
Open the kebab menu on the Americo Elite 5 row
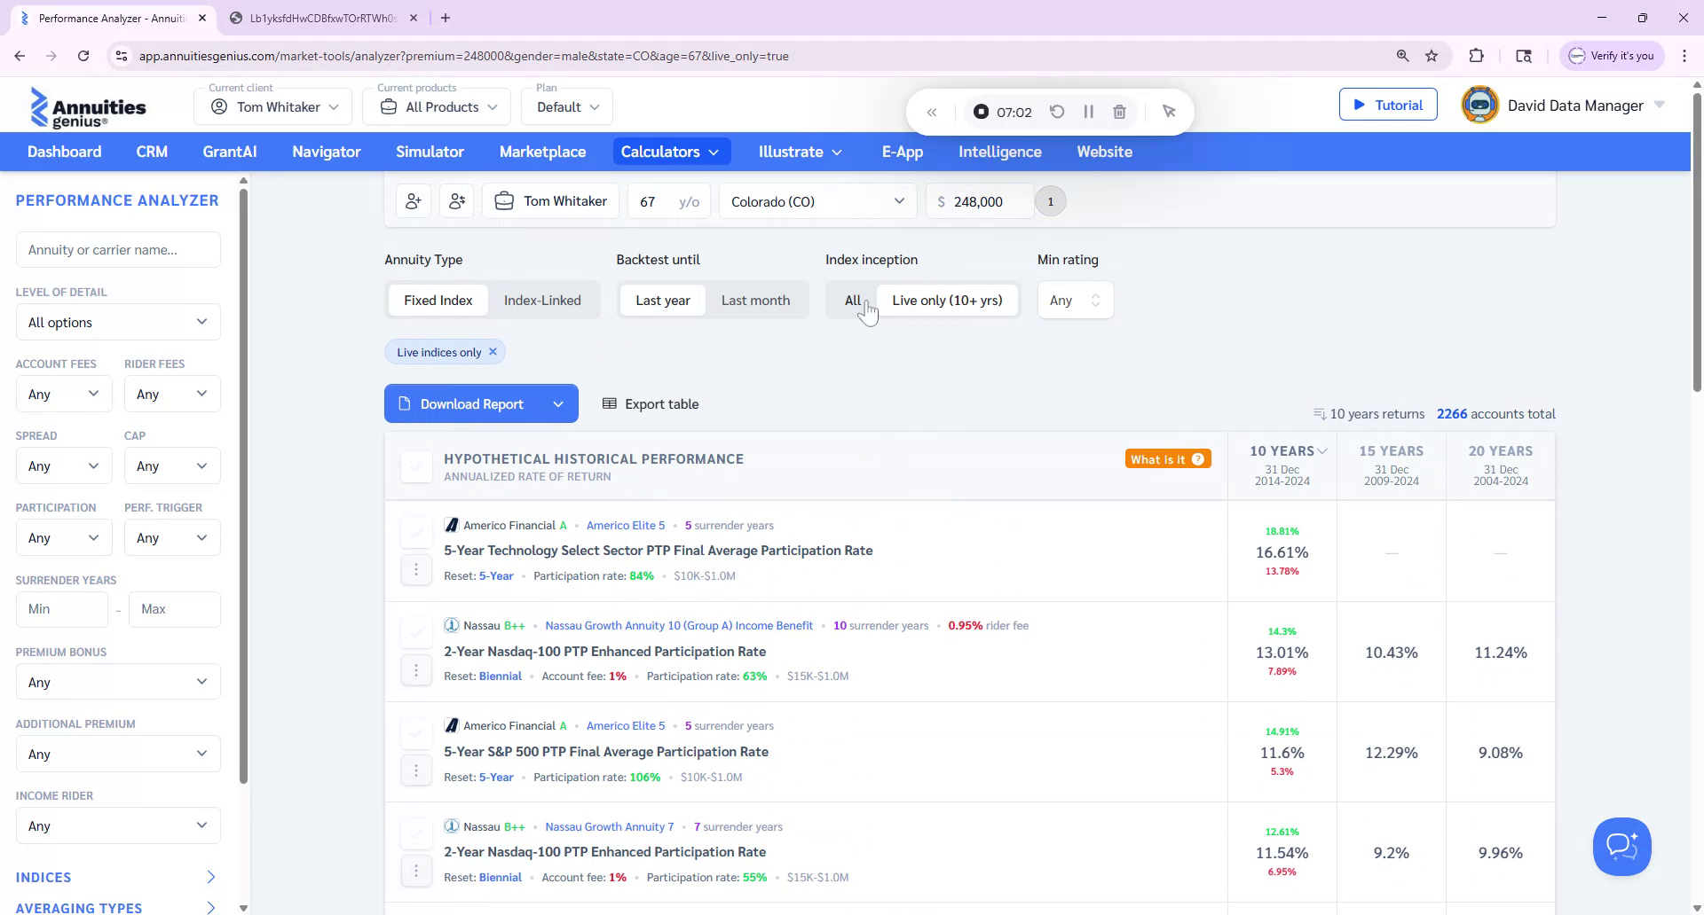pyautogui.click(x=416, y=570)
